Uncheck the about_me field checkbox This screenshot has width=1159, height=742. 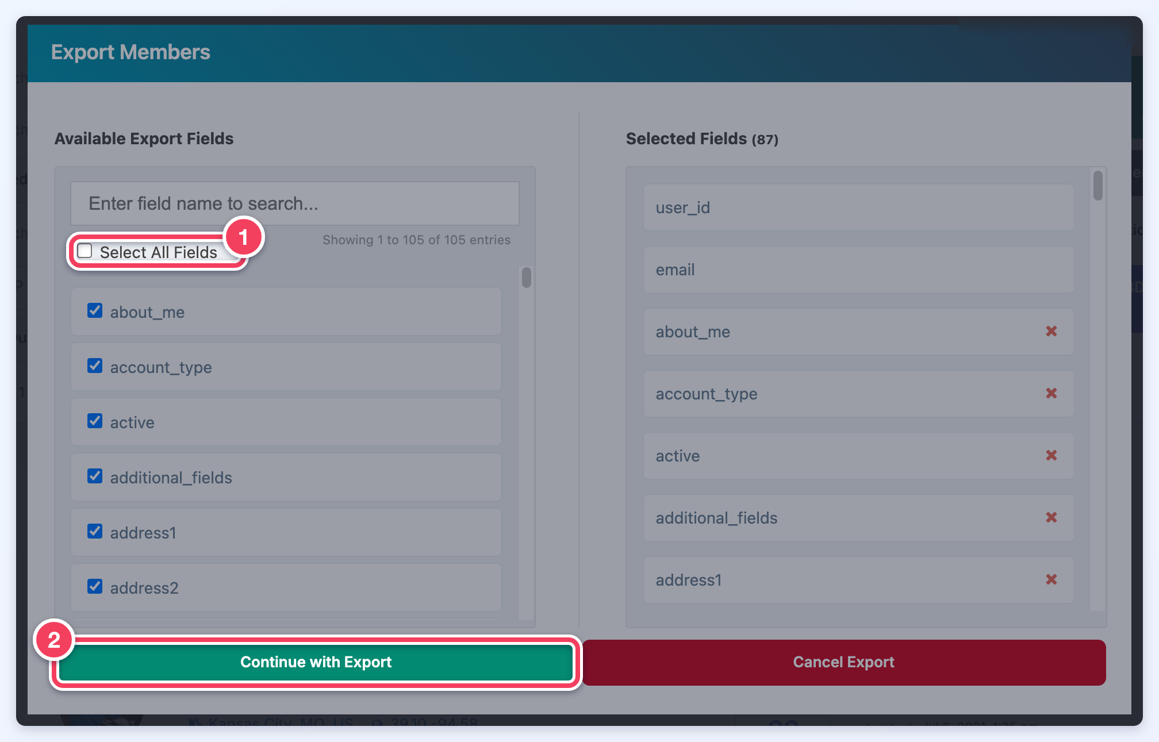(x=95, y=311)
